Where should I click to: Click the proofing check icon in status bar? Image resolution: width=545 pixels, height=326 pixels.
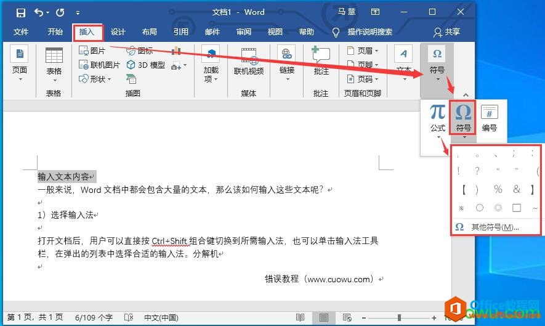tap(129, 317)
